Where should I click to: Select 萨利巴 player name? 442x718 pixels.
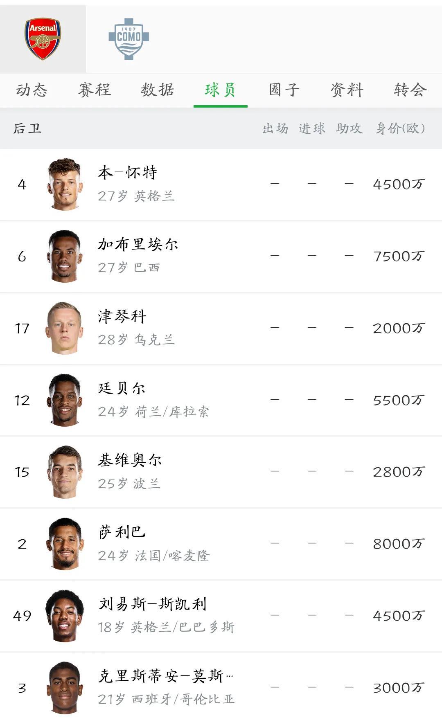coord(122,532)
